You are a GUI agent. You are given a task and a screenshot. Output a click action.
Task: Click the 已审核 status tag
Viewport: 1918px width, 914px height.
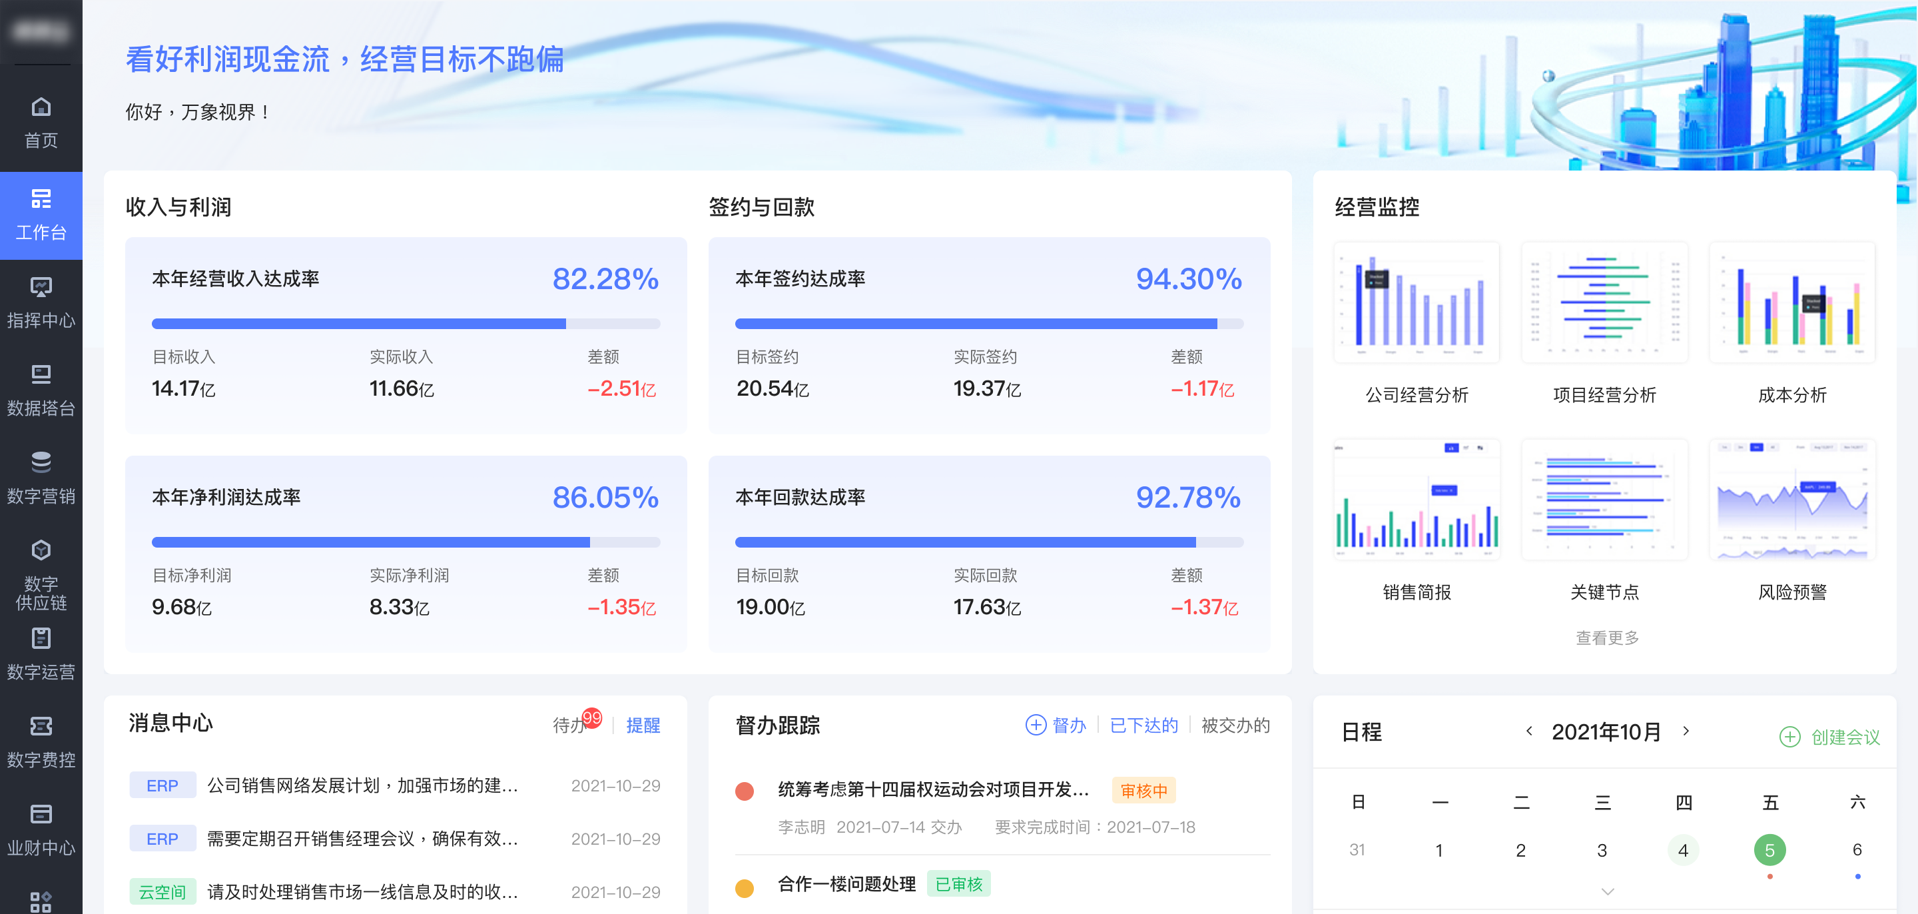click(959, 884)
